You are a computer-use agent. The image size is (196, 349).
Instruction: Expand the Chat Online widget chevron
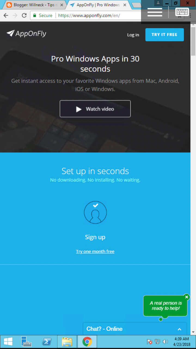tap(179, 329)
